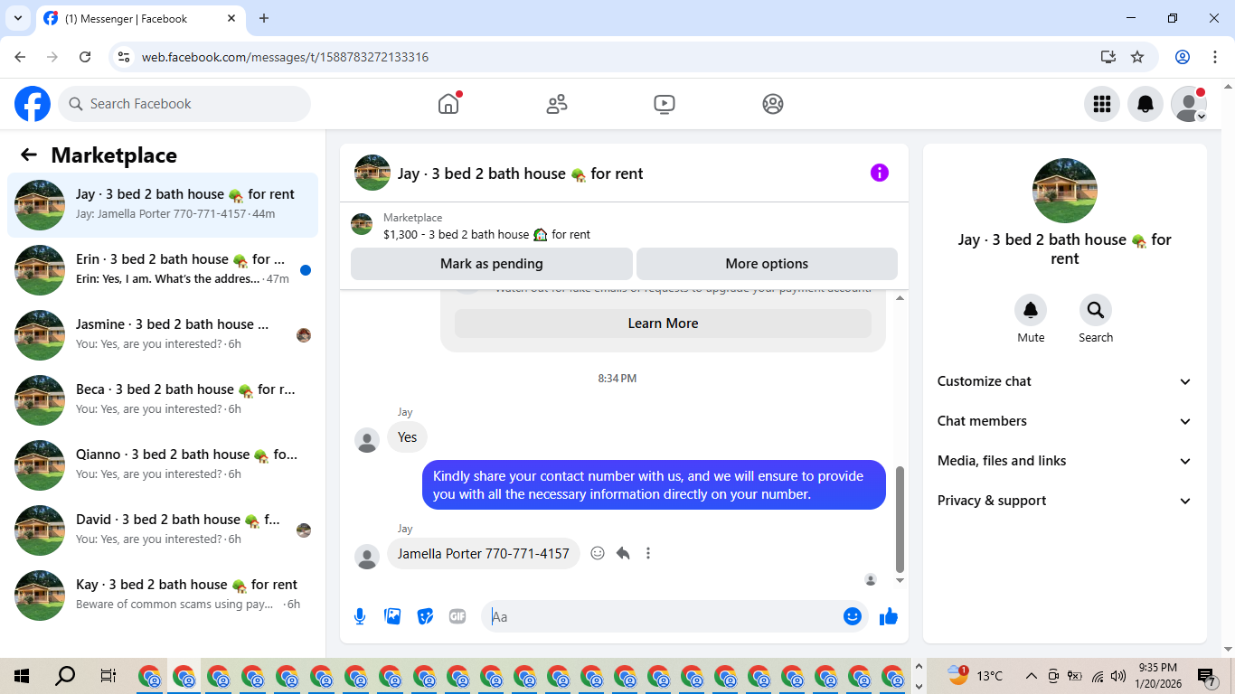Open Windows taskbar search
Viewport: 1235px width, 694px height.
pyautogui.click(x=65, y=676)
